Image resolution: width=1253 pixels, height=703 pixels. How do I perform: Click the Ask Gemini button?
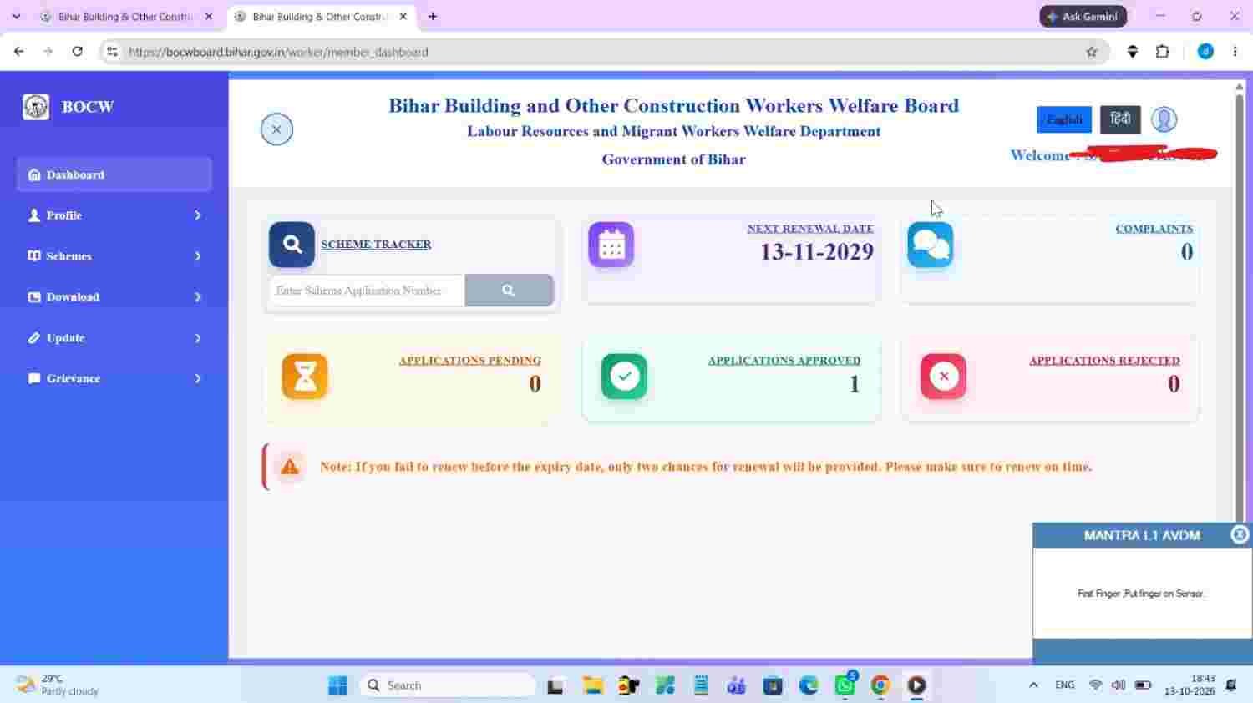(1083, 17)
